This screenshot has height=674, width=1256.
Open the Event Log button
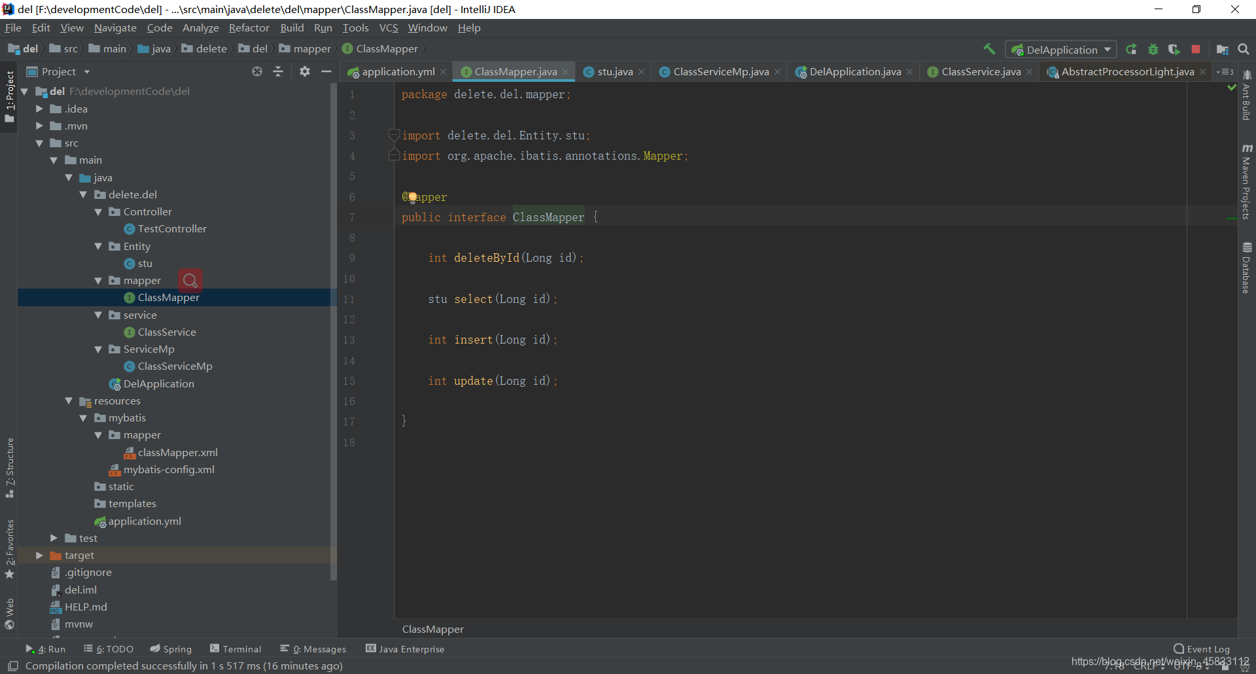click(x=1202, y=649)
